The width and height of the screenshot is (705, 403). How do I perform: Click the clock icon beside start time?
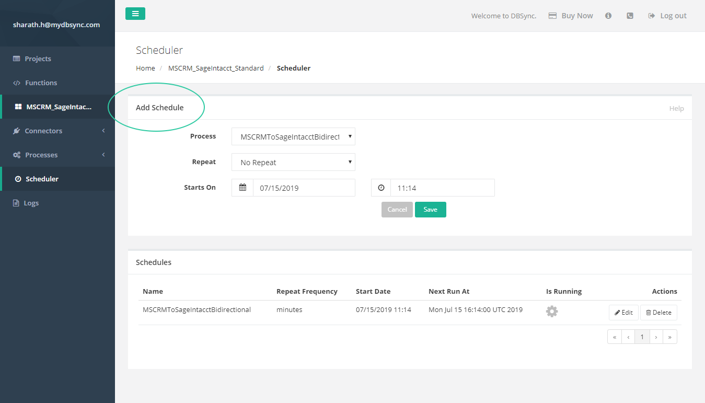(x=381, y=188)
